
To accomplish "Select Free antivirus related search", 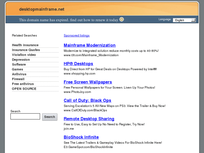I will coord(23,84).
